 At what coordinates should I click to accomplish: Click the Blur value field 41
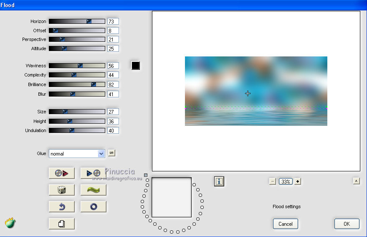pos(113,94)
